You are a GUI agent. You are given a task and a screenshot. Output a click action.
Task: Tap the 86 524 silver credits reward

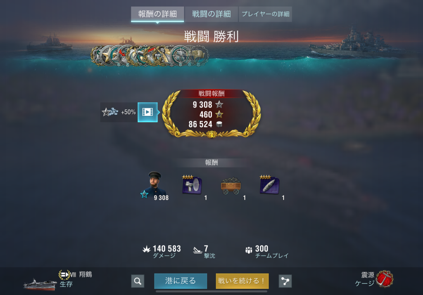pyautogui.click(x=205, y=124)
